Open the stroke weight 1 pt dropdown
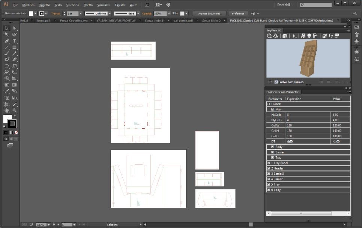Screen dimensions: 362x228 pos(80,13)
